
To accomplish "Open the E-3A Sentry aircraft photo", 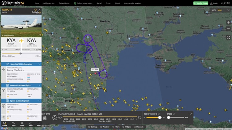I will coord(21,26).
